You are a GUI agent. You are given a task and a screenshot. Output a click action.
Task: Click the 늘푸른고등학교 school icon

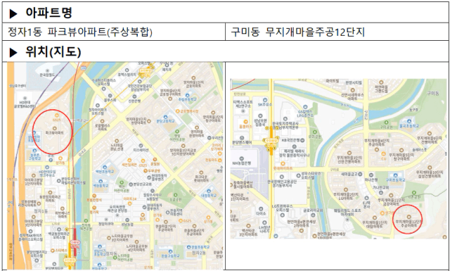pos(35,150)
